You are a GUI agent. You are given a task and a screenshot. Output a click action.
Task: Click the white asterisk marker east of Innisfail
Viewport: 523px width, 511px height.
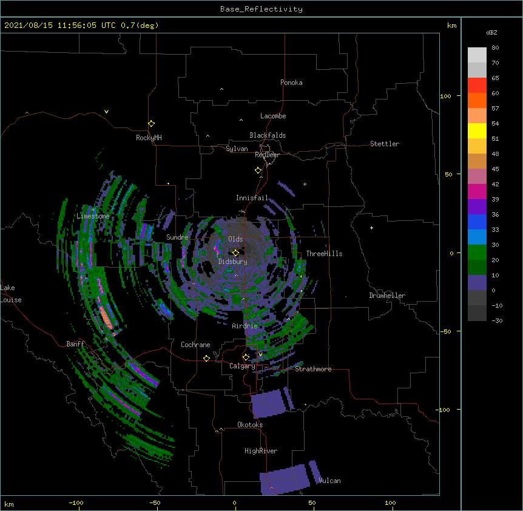[305, 184]
